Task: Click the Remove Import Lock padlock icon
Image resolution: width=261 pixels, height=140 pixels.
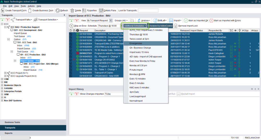Action: 176,26
